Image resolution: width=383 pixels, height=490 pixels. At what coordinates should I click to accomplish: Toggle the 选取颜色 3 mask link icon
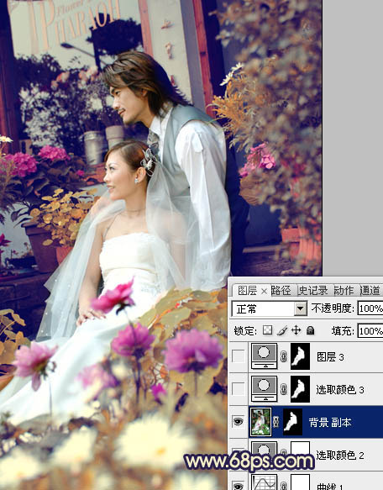[x=284, y=389]
